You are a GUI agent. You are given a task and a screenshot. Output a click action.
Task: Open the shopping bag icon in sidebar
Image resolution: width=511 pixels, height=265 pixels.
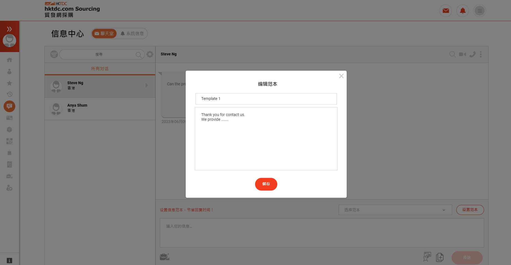tap(9, 153)
